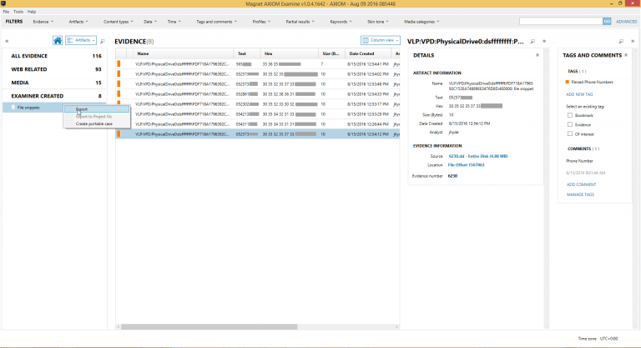Open the Date filter dropdown

[x=150, y=22]
